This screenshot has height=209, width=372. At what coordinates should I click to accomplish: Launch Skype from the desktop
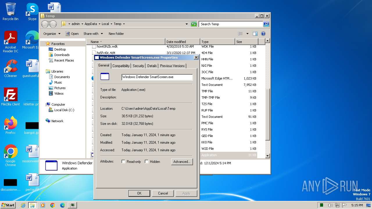32,12
